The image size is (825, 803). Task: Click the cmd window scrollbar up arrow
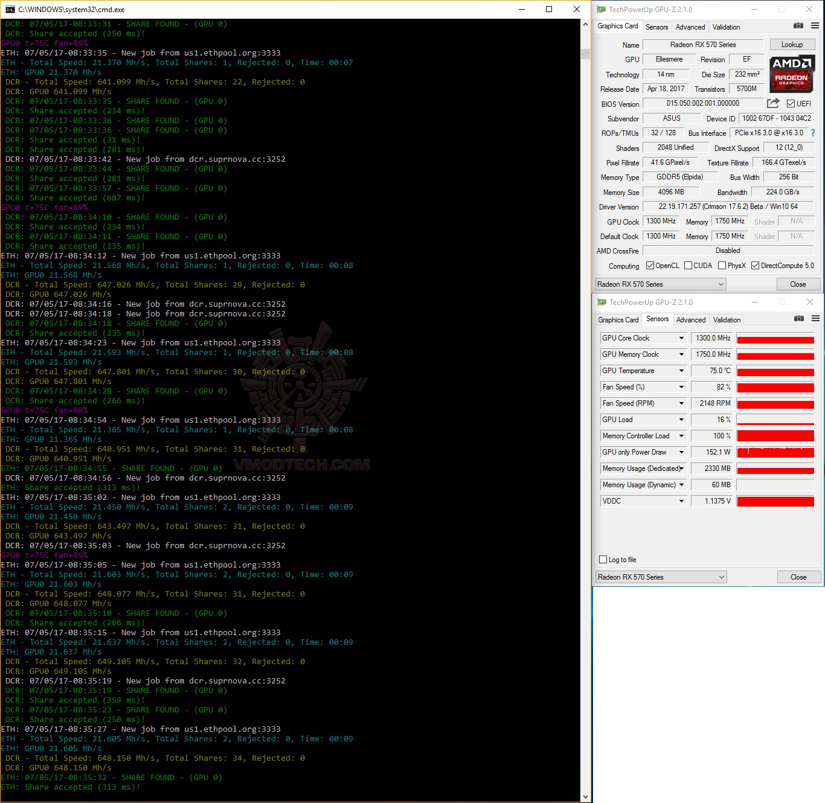coord(585,24)
